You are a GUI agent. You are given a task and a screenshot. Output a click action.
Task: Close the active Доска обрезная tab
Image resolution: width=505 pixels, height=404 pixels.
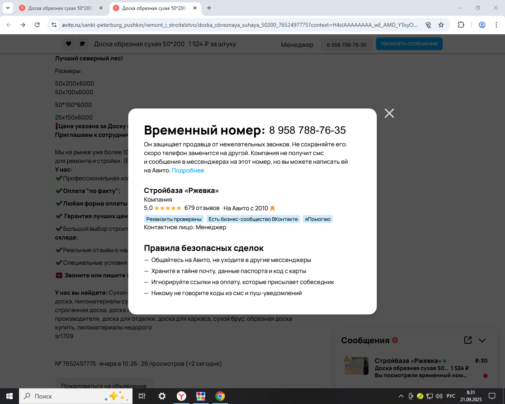(195, 8)
